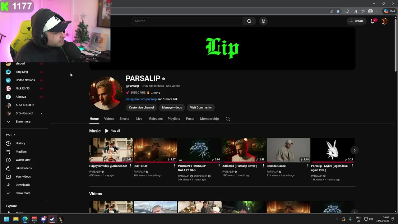This screenshot has height=224, width=398.
Task: Open Nick Eh 30 channel subscription
Action: point(25,88)
